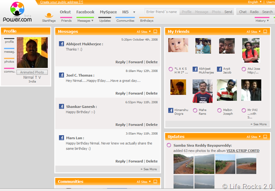Click Facebook icon next to Arpit Jacob friend
Screen dimensions: 275x191
[219, 69]
